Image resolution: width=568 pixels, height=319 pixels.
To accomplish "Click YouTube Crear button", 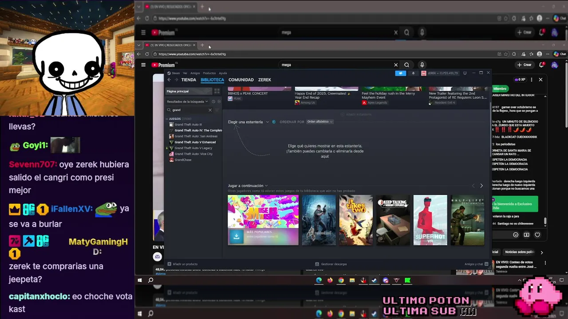I will tap(524, 65).
